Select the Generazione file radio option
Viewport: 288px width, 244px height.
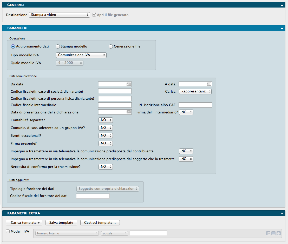point(111,46)
